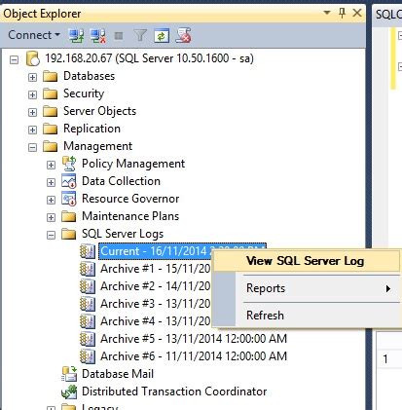Click the Filter funnel icon

point(140,35)
